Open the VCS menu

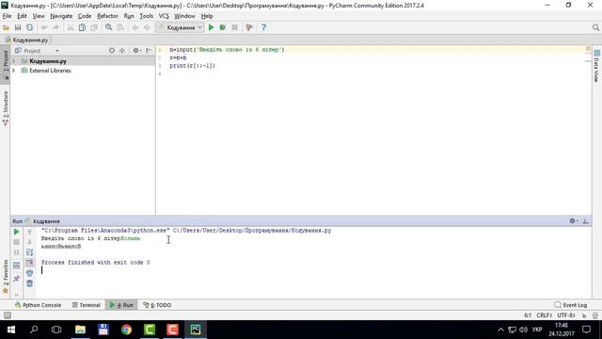(164, 16)
